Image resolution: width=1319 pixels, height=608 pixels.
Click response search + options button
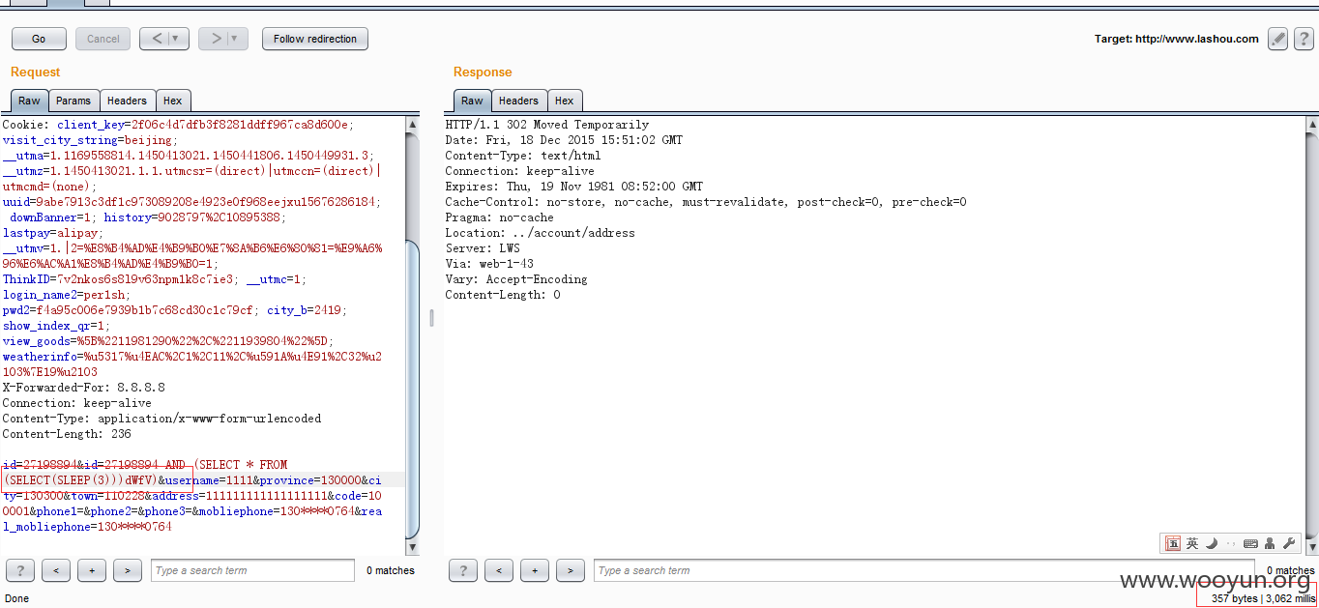point(535,570)
